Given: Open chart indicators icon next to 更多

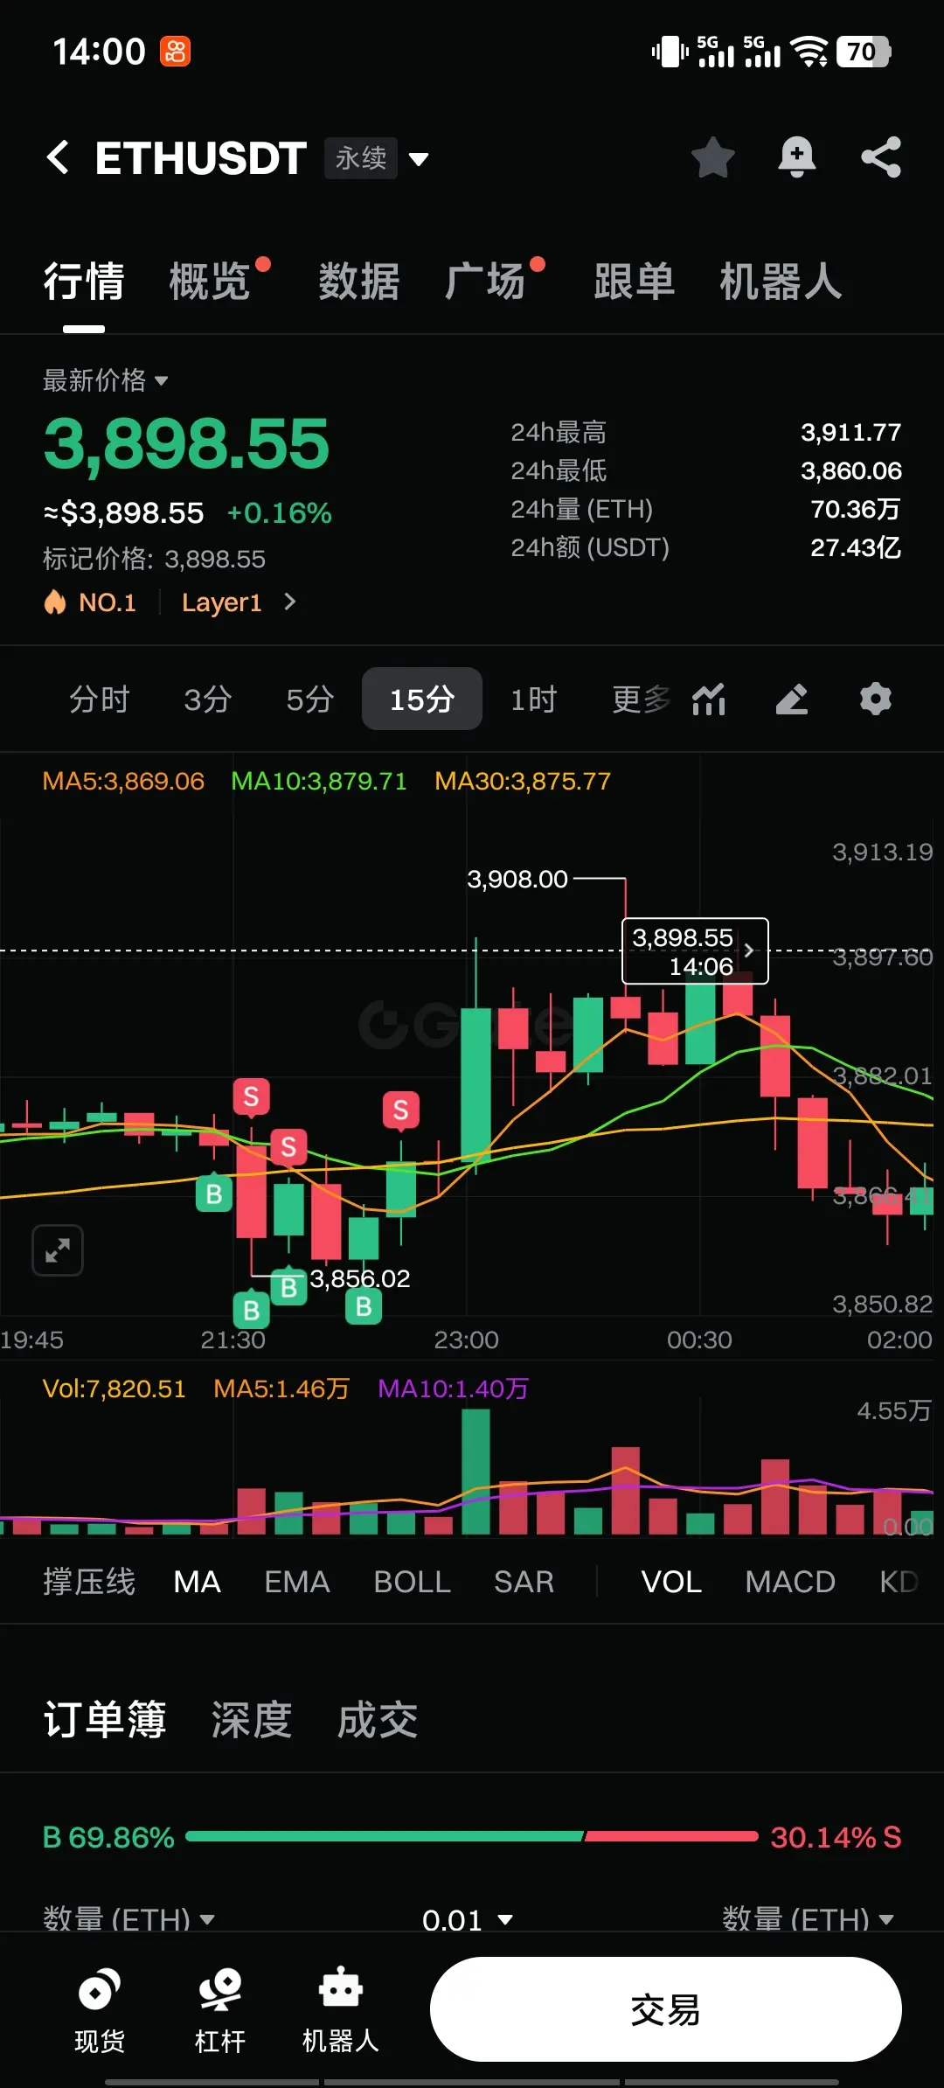Looking at the screenshot, I should pyautogui.click(x=709, y=699).
